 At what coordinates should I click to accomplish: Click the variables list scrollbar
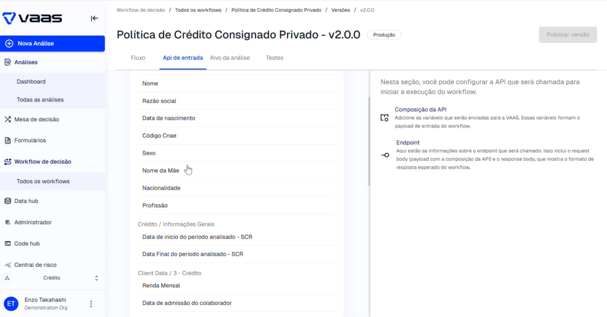point(369,141)
